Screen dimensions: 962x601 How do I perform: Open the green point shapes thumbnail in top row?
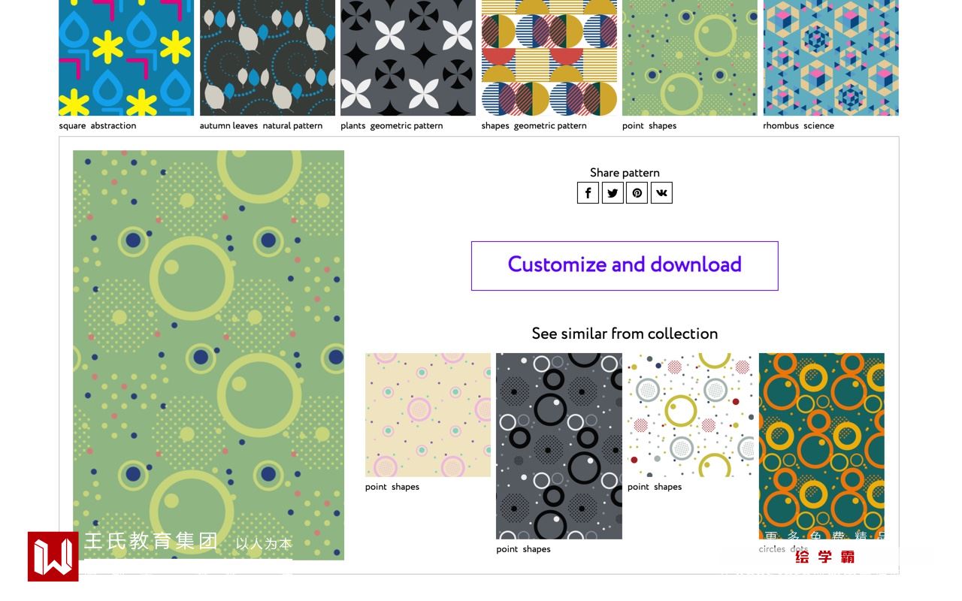[x=690, y=58]
